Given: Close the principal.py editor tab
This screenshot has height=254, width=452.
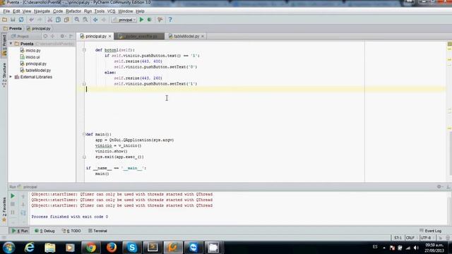Looking at the screenshot, I should pyautogui.click(x=110, y=36).
